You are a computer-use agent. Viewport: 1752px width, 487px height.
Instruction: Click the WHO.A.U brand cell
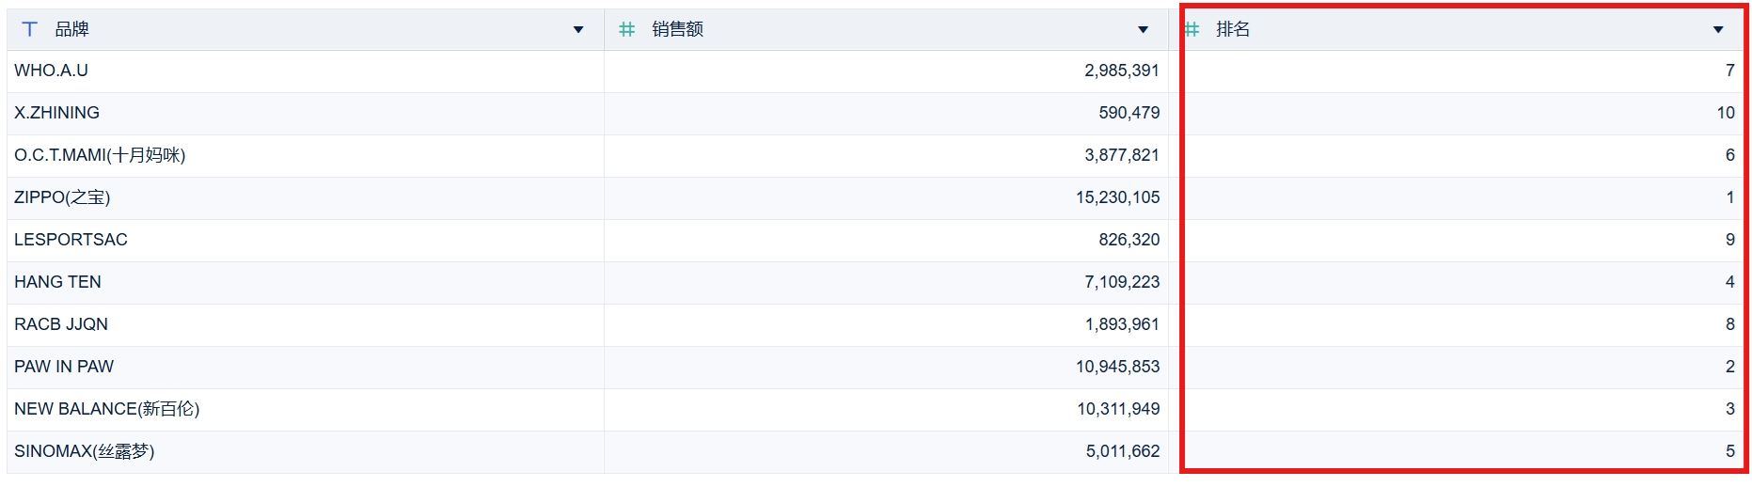point(306,71)
